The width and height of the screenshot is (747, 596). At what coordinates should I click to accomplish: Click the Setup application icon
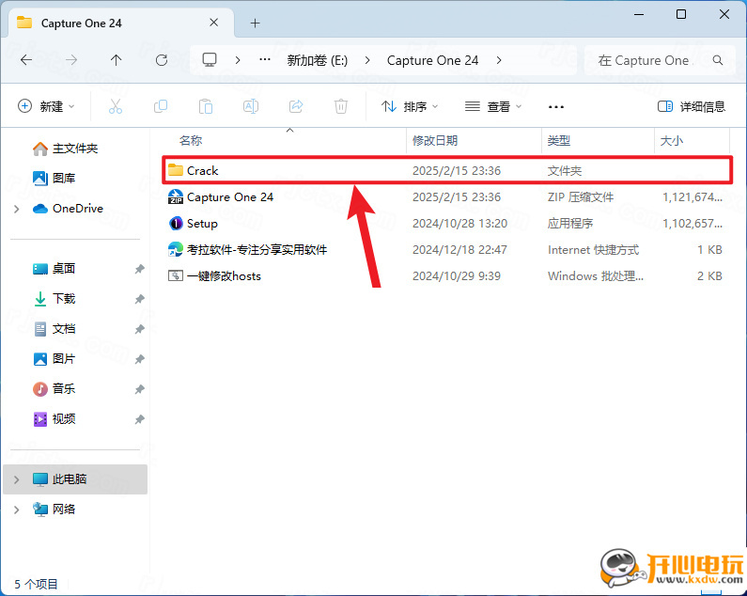[176, 223]
